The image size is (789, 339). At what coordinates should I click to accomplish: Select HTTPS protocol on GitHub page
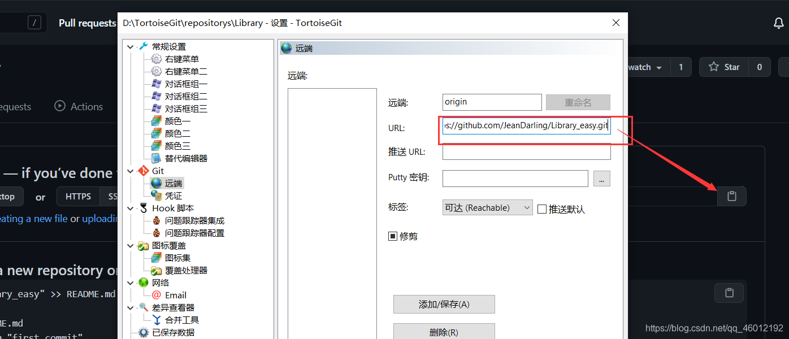[78, 197]
